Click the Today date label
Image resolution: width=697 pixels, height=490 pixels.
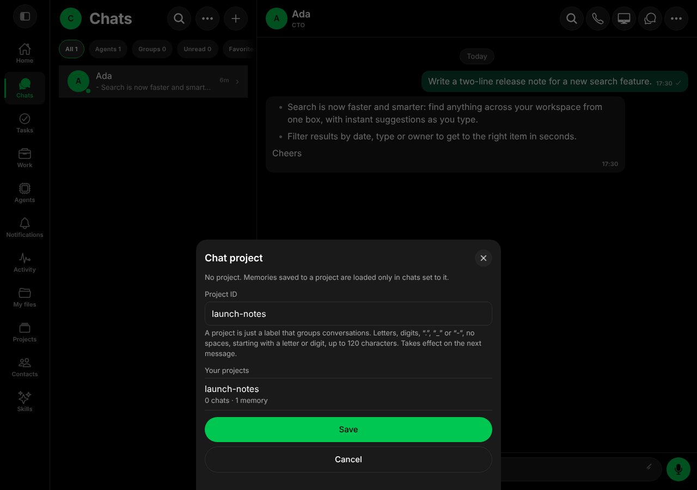(x=477, y=56)
